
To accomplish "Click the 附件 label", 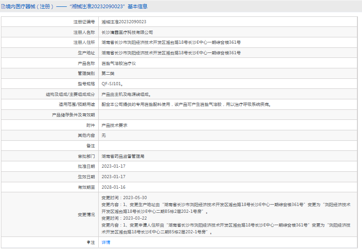I will (90, 125).
